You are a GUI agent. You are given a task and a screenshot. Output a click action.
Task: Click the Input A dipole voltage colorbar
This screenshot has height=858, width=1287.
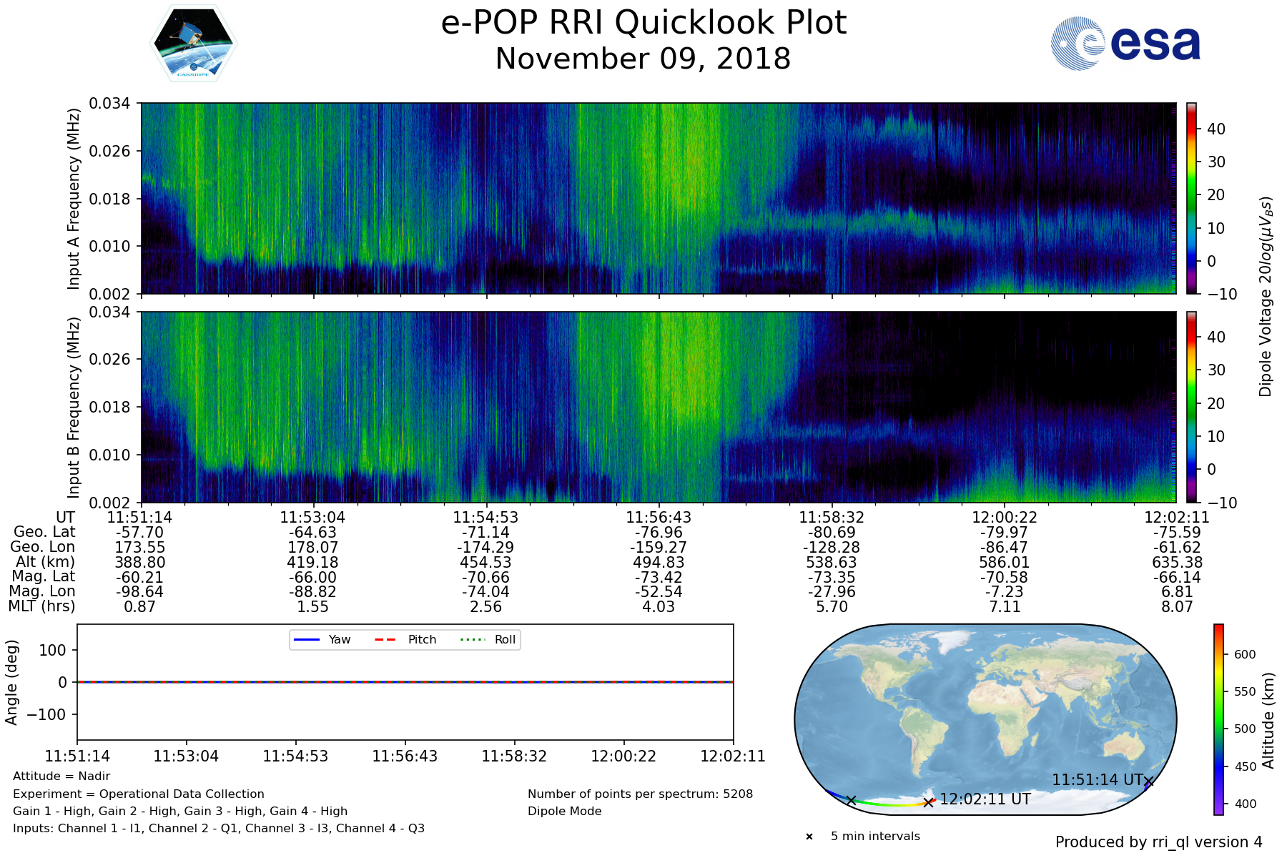(1192, 198)
